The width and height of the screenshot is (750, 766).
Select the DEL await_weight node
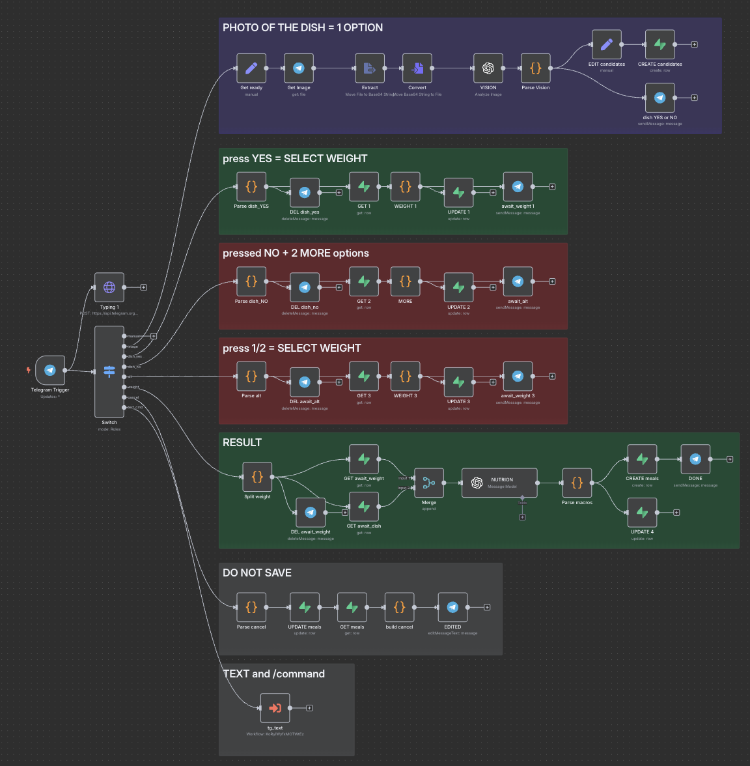click(311, 513)
